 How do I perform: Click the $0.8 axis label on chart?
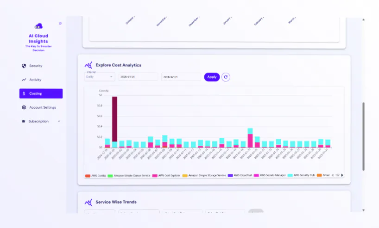(x=100, y=106)
